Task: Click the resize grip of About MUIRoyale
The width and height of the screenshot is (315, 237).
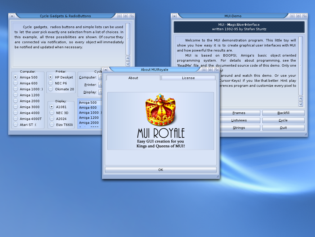Action: click(x=217, y=176)
